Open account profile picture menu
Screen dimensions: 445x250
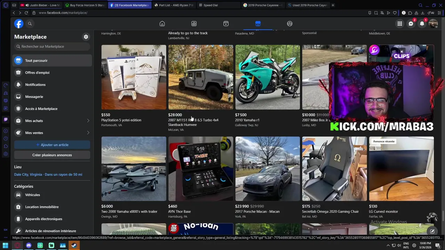pos(433,24)
